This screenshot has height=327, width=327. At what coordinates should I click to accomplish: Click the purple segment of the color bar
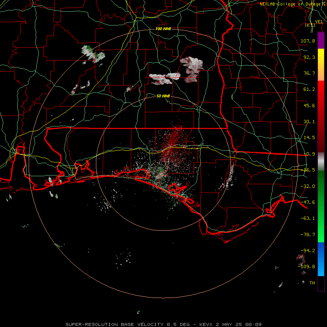coord(321,40)
